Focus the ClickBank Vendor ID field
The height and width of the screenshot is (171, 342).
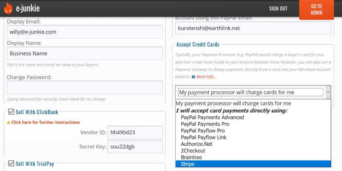(x=135, y=132)
